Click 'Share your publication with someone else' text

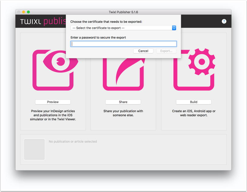click(123, 113)
